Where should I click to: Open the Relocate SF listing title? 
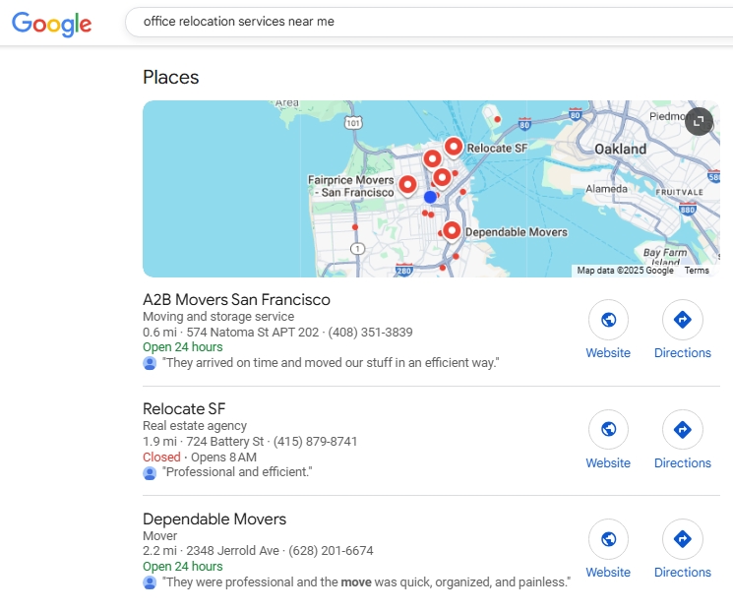click(184, 408)
